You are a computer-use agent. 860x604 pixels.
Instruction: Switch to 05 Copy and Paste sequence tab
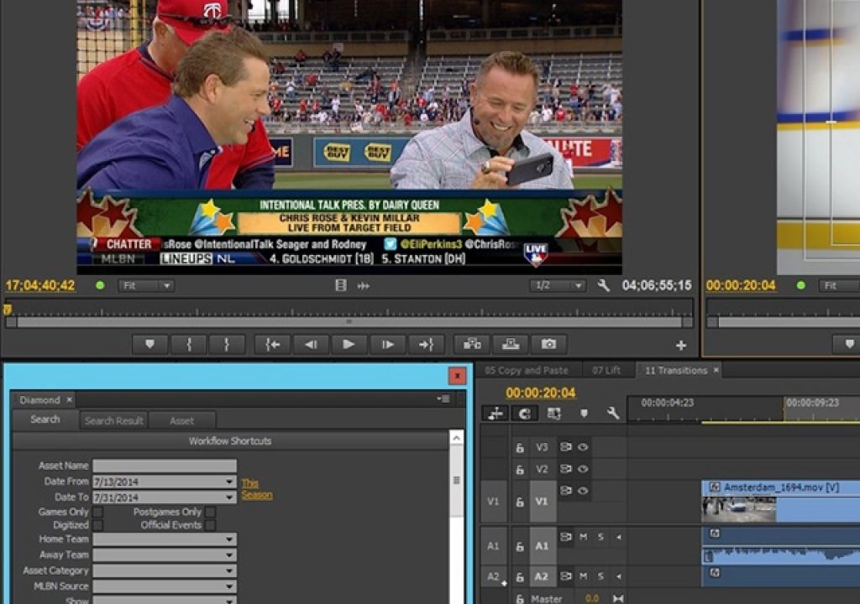click(527, 371)
